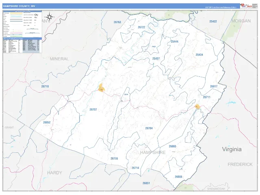Click ZIP code label 26763
Viewport: 260px width, 195px height.
point(117,22)
